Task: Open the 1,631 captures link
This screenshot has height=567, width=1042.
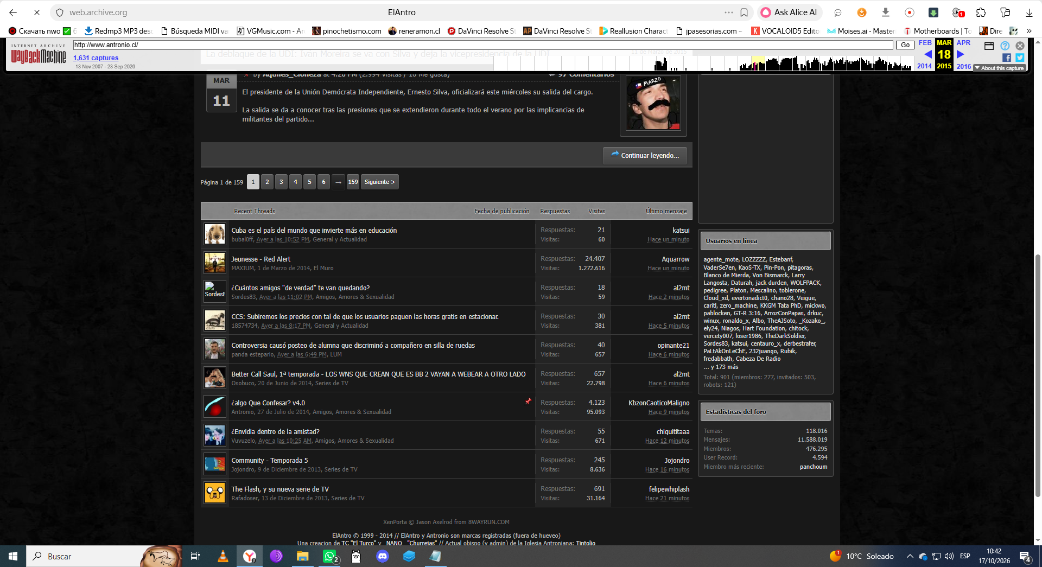Action: point(96,58)
